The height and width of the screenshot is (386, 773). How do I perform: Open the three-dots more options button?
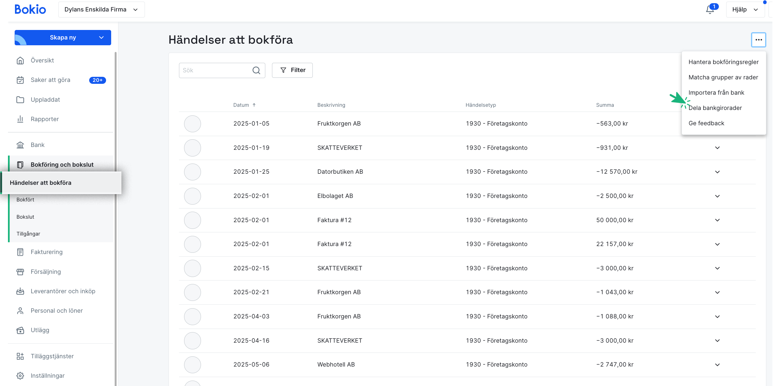coord(758,40)
